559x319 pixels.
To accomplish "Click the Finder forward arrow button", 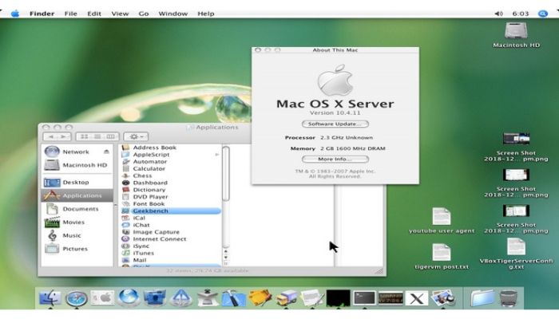I will pos(64,136).
